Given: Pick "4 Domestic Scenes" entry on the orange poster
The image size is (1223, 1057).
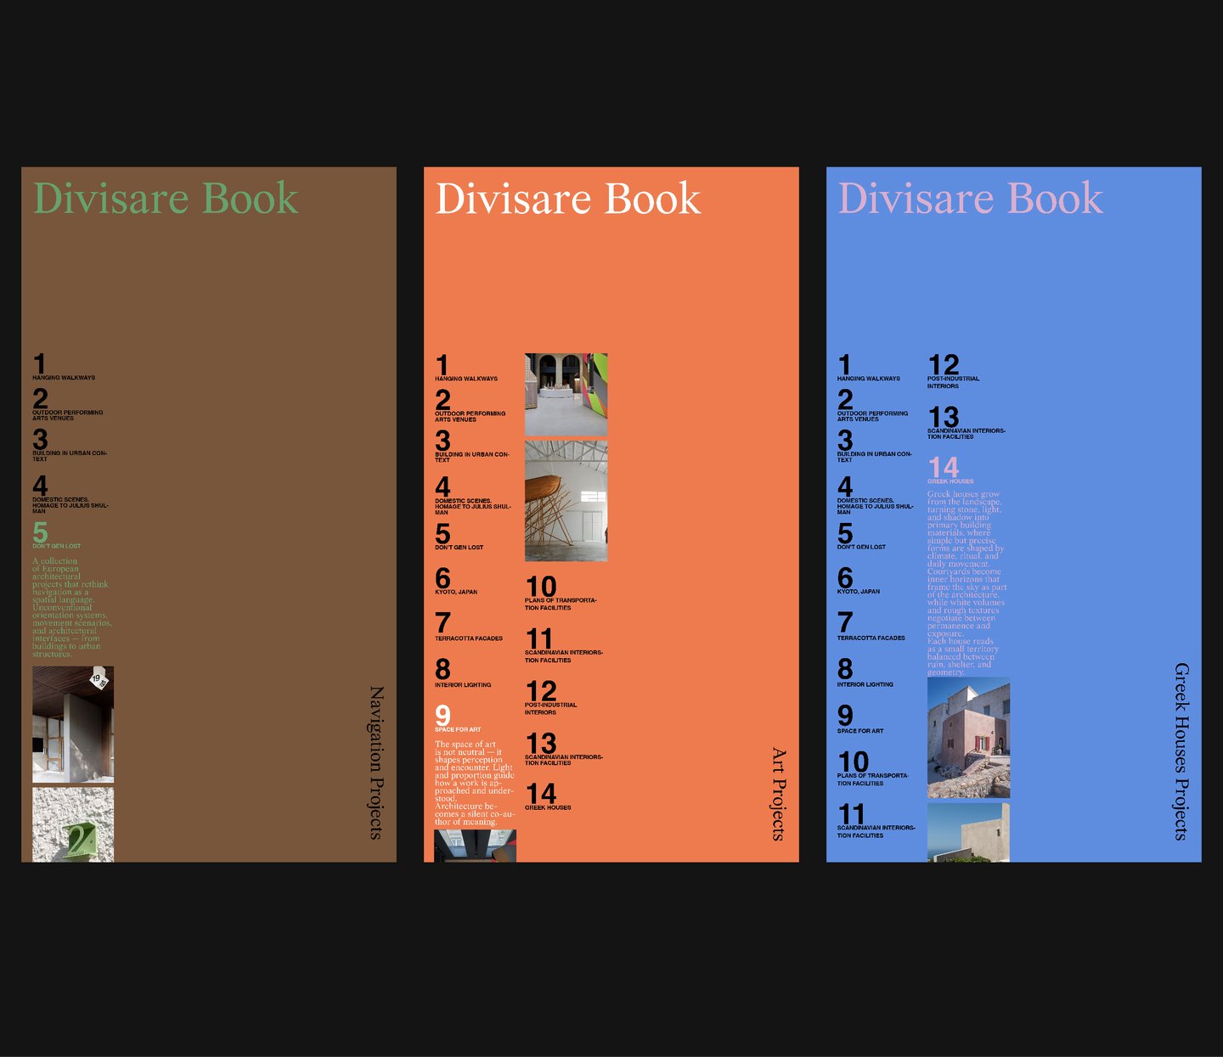Looking at the screenshot, I should [x=473, y=495].
